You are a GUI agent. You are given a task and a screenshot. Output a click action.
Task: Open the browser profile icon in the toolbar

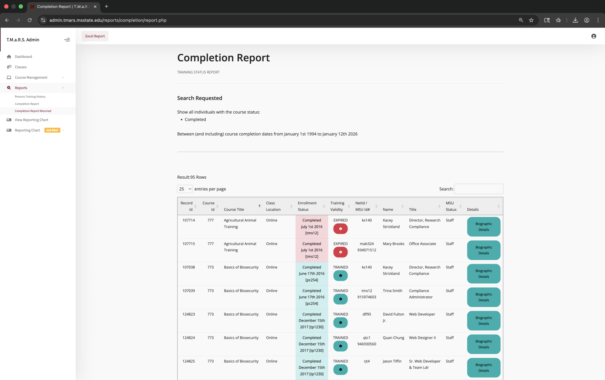click(x=587, y=20)
